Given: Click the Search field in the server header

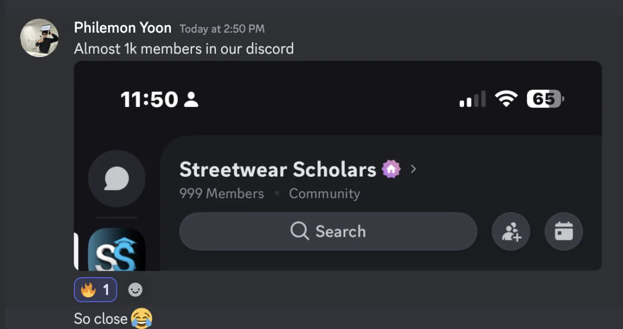Looking at the screenshot, I should tap(328, 231).
